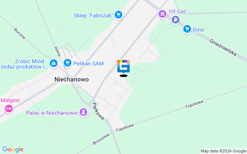Select the Dino store label
Screen dimensions: 247x154
coord(198,30)
